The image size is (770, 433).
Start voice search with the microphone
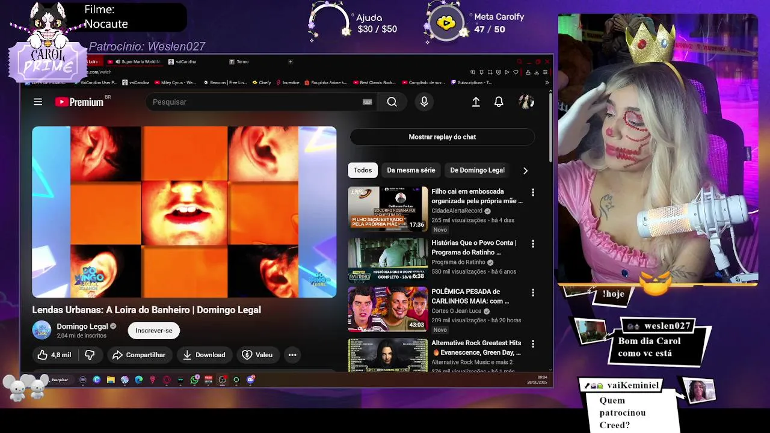pyautogui.click(x=424, y=102)
